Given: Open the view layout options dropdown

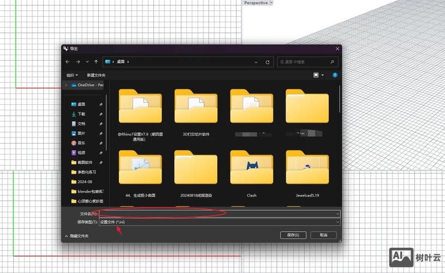Looking at the screenshot, I should click(x=318, y=75).
